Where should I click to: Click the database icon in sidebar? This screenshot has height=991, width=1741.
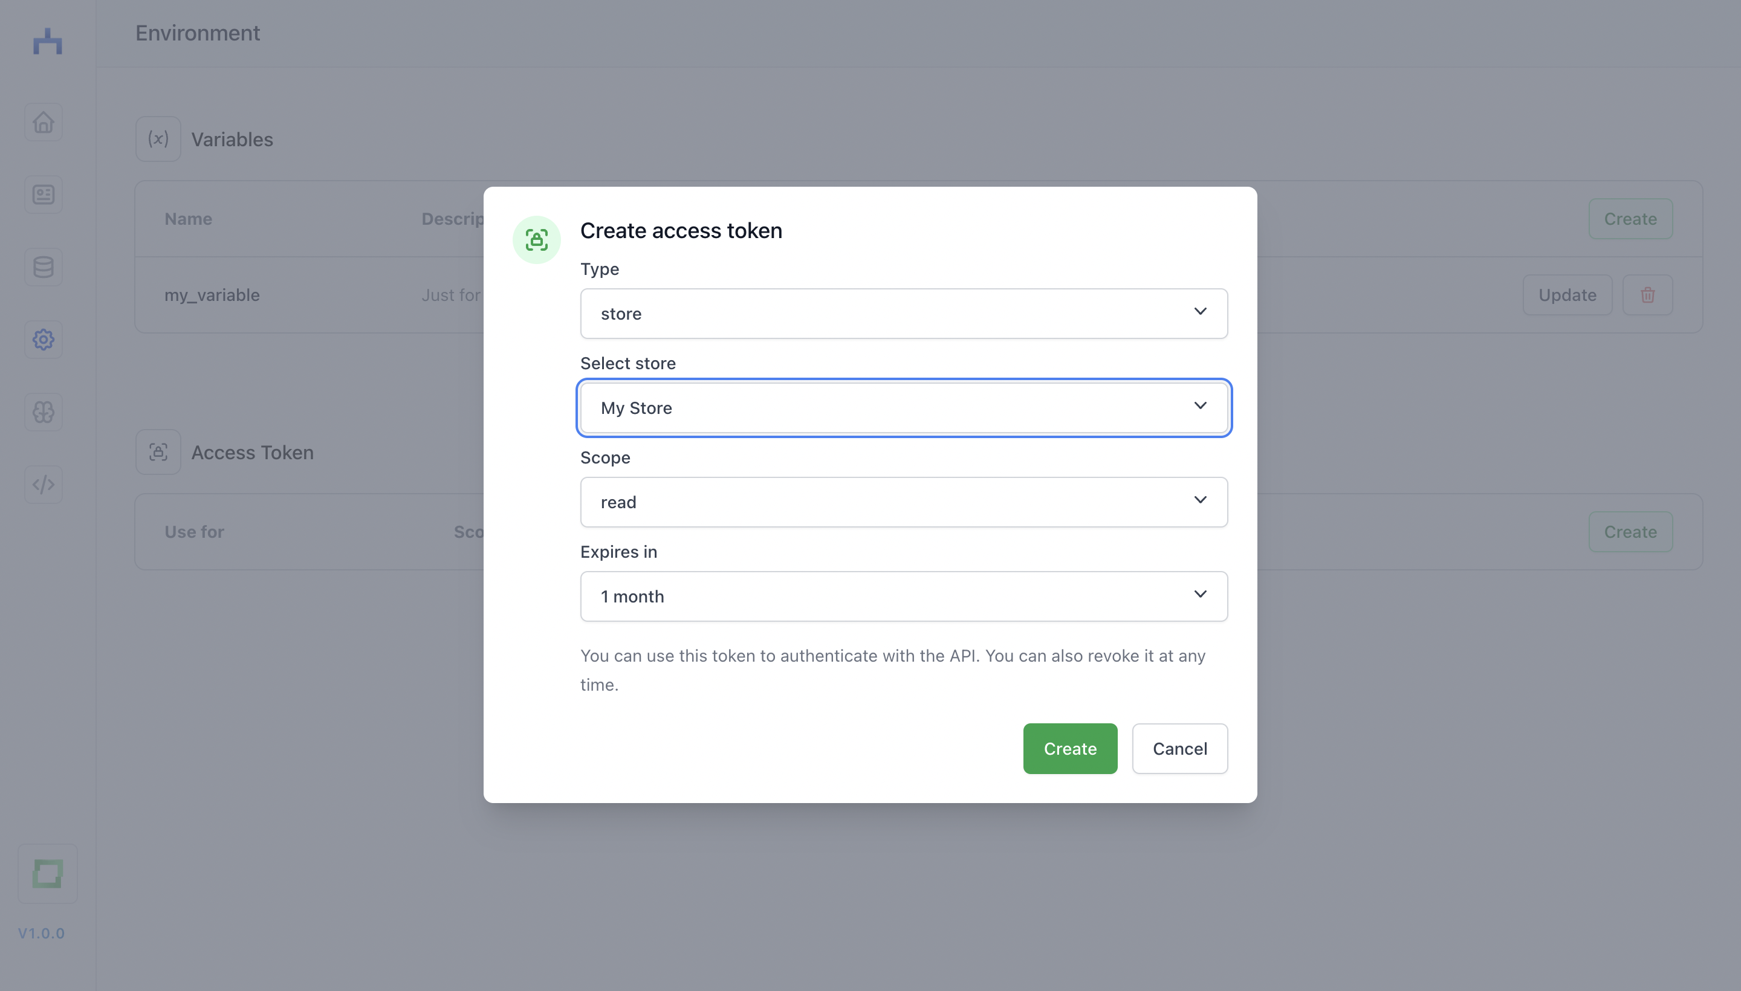43,266
